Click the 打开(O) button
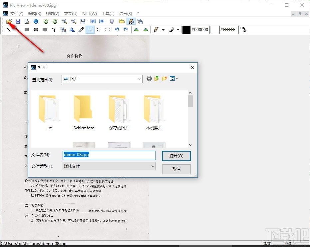 pyautogui.click(x=176, y=156)
